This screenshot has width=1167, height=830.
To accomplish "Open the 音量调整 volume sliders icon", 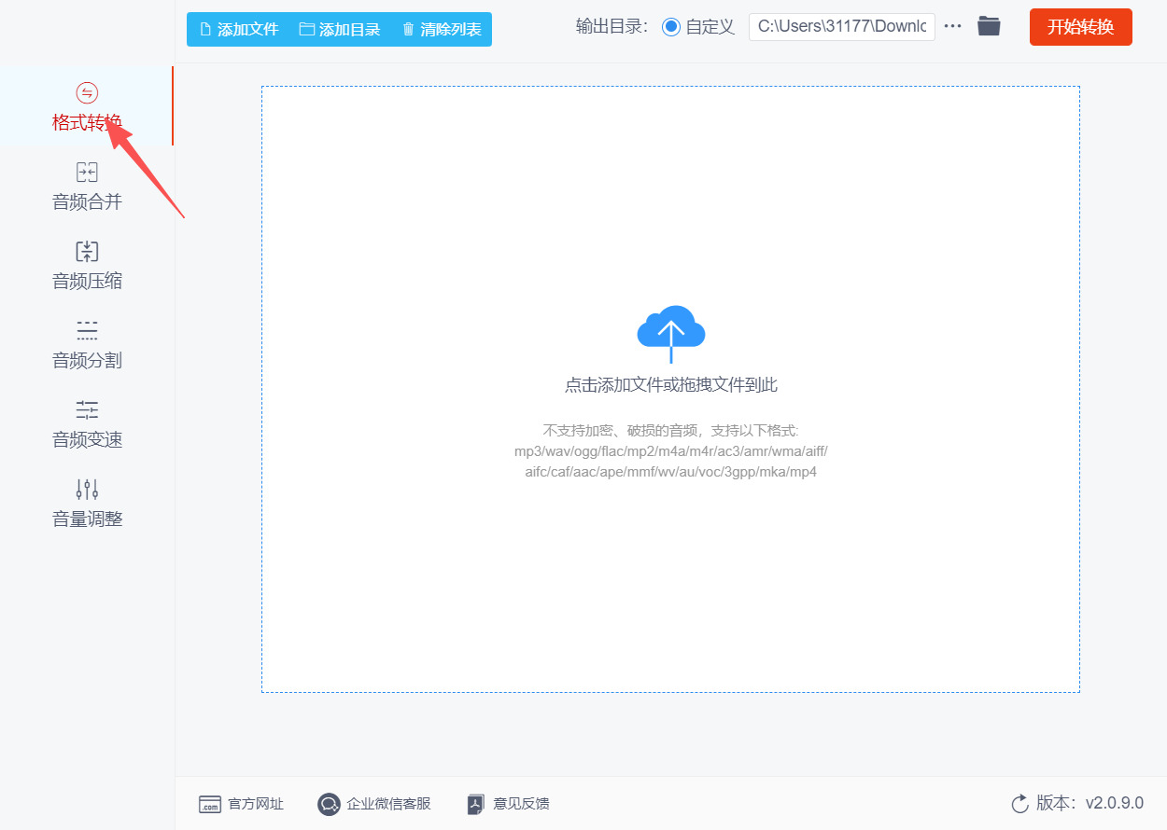I will (x=87, y=489).
